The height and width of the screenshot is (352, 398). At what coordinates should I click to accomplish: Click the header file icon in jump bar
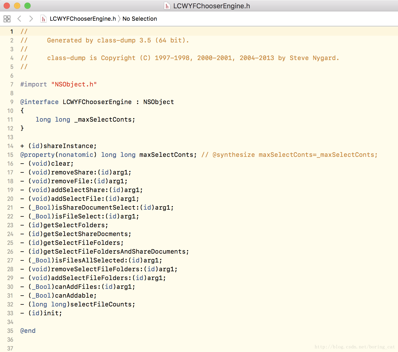[44, 19]
